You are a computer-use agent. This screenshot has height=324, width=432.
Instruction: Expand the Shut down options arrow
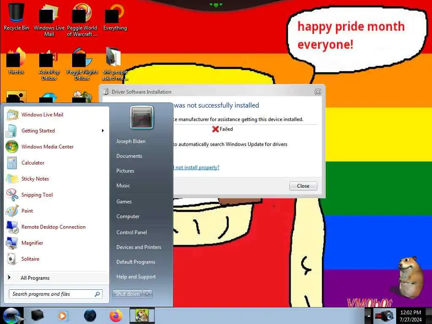click(x=147, y=294)
